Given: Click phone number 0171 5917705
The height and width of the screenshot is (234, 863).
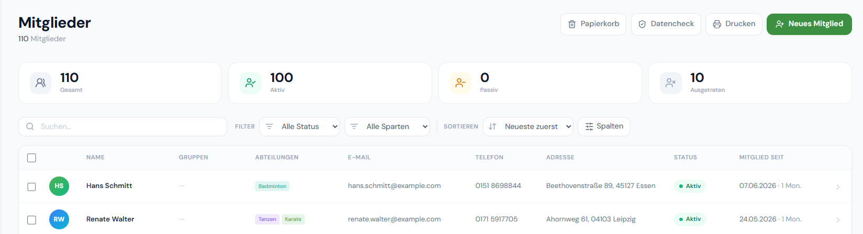Looking at the screenshot, I should pyautogui.click(x=496, y=219).
